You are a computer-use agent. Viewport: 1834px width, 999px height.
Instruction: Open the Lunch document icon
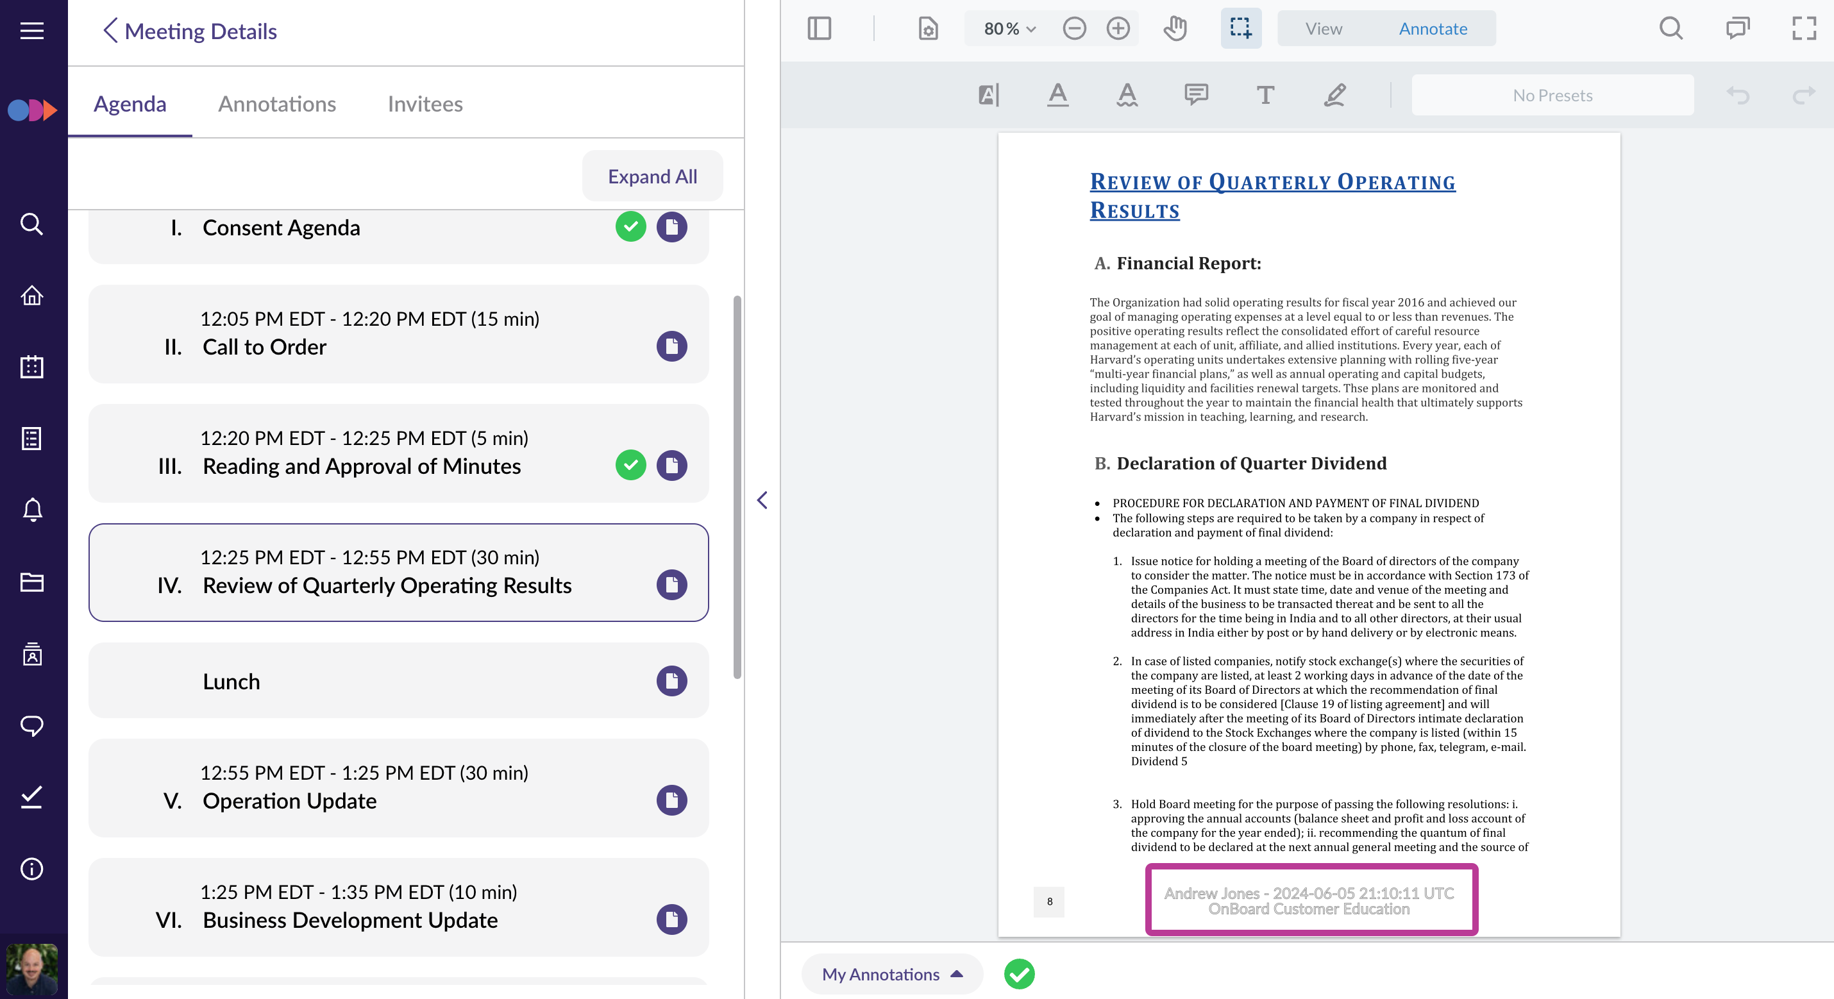(671, 681)
